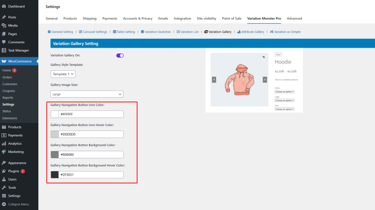The image size is (375, 210).
Task: Click the Users person icon
Action: pyautogui.click(x=4, y=179)
